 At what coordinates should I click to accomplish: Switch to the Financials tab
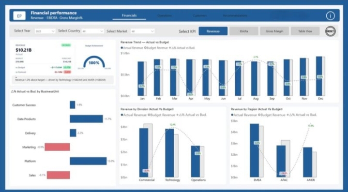129,15
